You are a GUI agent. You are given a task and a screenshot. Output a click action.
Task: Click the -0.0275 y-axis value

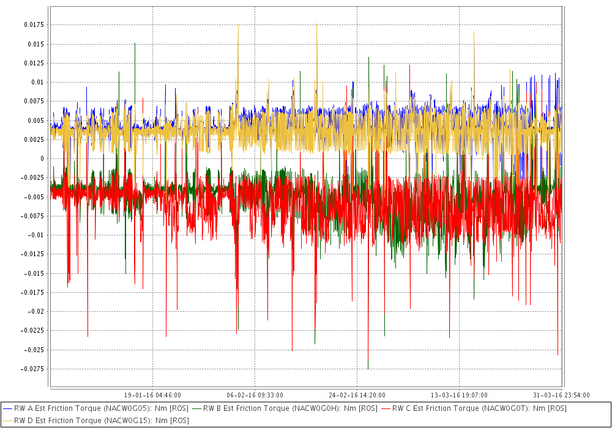(x=33, y=369)
